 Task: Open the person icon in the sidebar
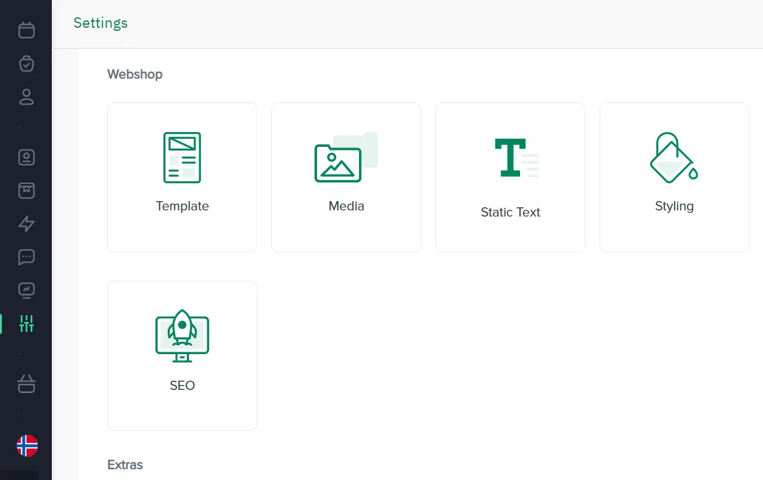(x=27, y=96)
